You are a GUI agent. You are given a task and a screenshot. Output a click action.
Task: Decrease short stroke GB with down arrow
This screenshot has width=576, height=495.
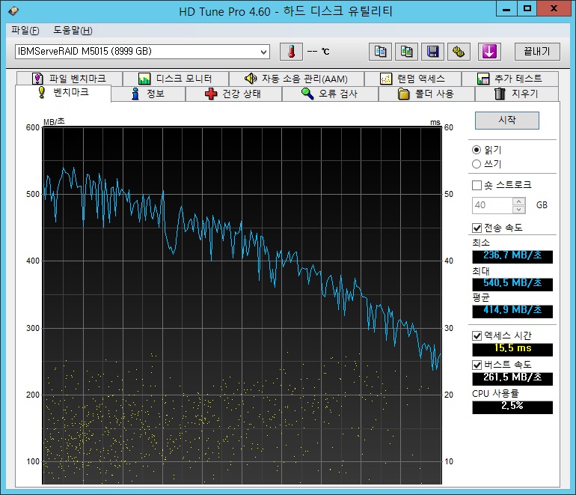(518, 209)
